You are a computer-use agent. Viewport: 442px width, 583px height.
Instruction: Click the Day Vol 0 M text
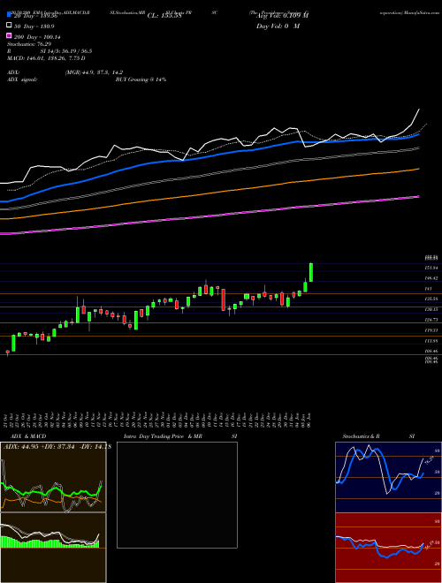[x=278, y=26]
